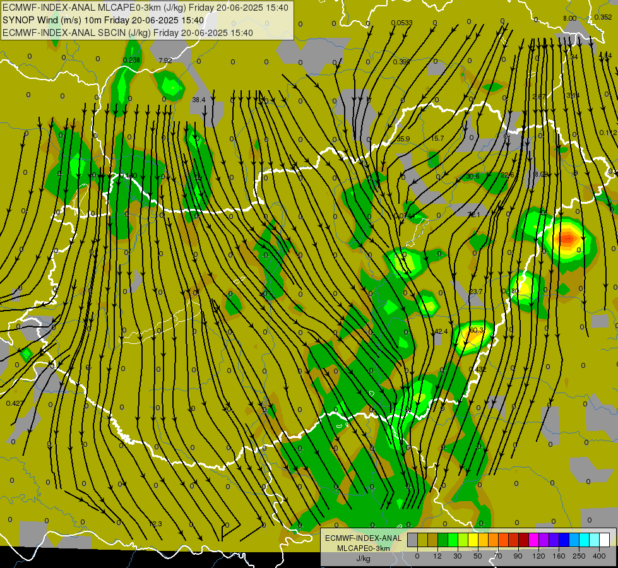
Task: Click the map value 0.352
Action: click(603, 17)
